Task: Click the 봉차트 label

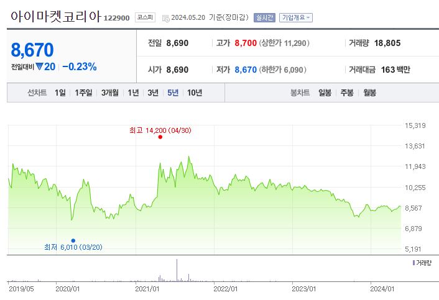Action: tap(300, 93)
